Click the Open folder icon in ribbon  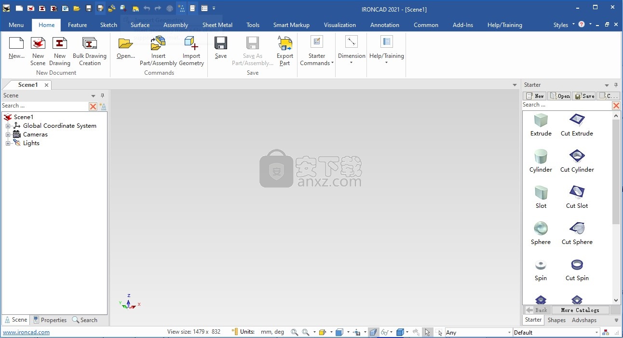tap(125, 43)
